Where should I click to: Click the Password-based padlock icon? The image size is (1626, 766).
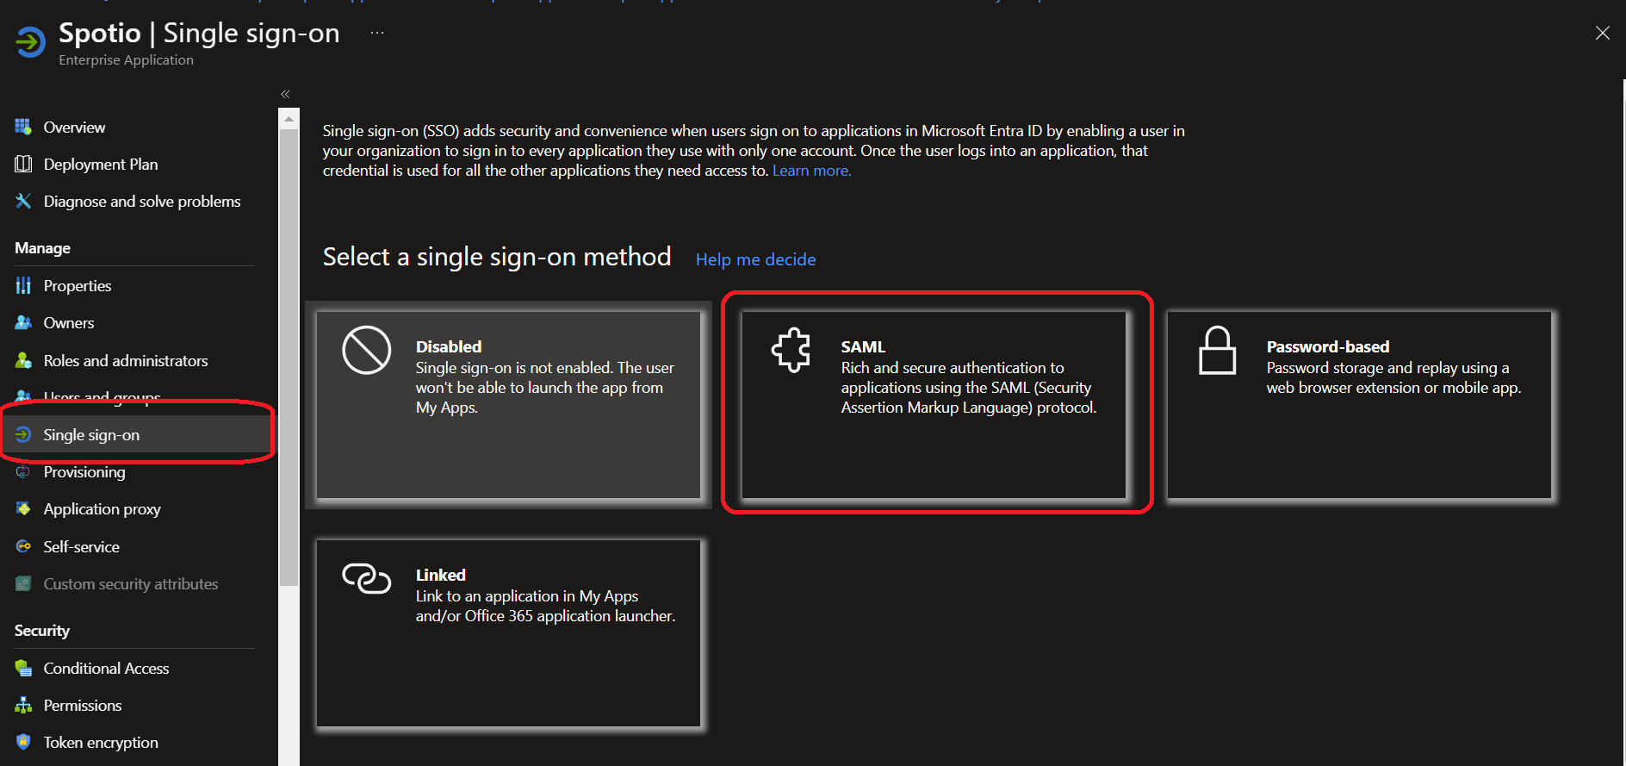(1217, 350)
